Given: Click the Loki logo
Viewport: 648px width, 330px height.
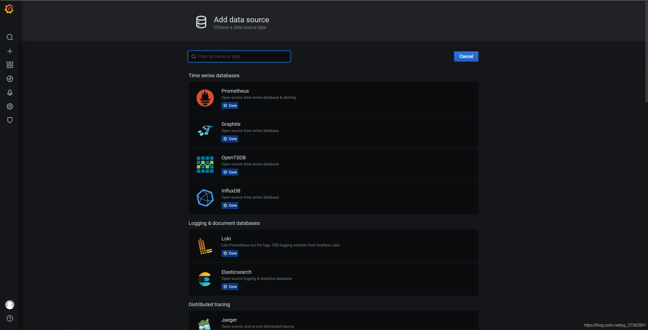Looking at the screenshot, I should click(205, 246).
